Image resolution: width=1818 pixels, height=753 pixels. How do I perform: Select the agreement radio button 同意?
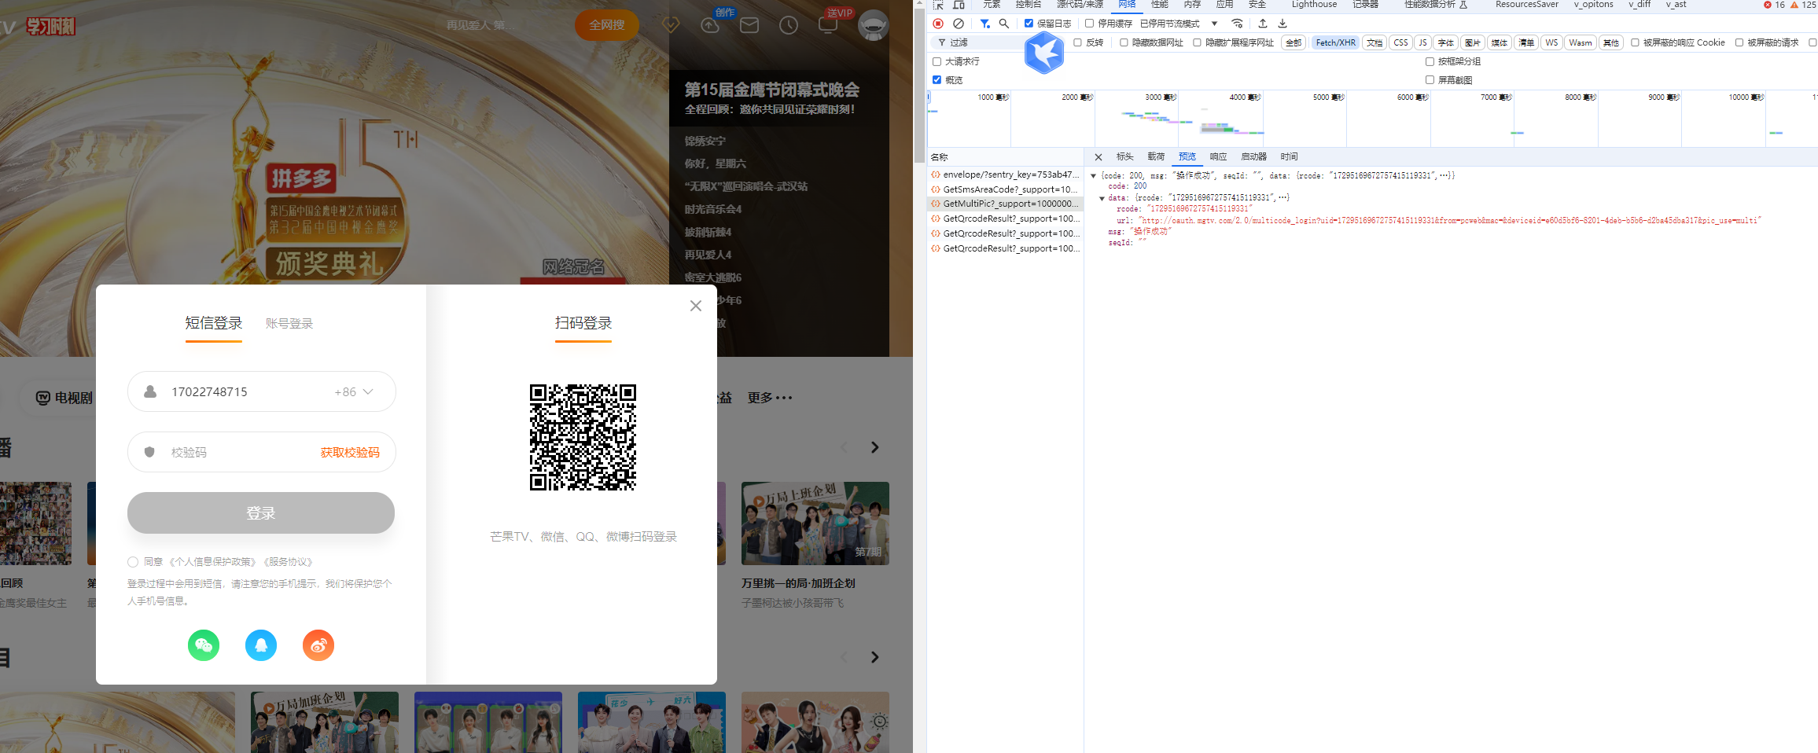[133, 562]
